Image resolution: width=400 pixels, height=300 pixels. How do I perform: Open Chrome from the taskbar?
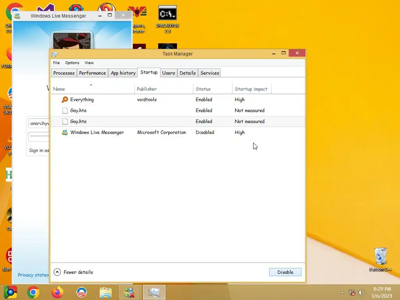coord(33,292)
